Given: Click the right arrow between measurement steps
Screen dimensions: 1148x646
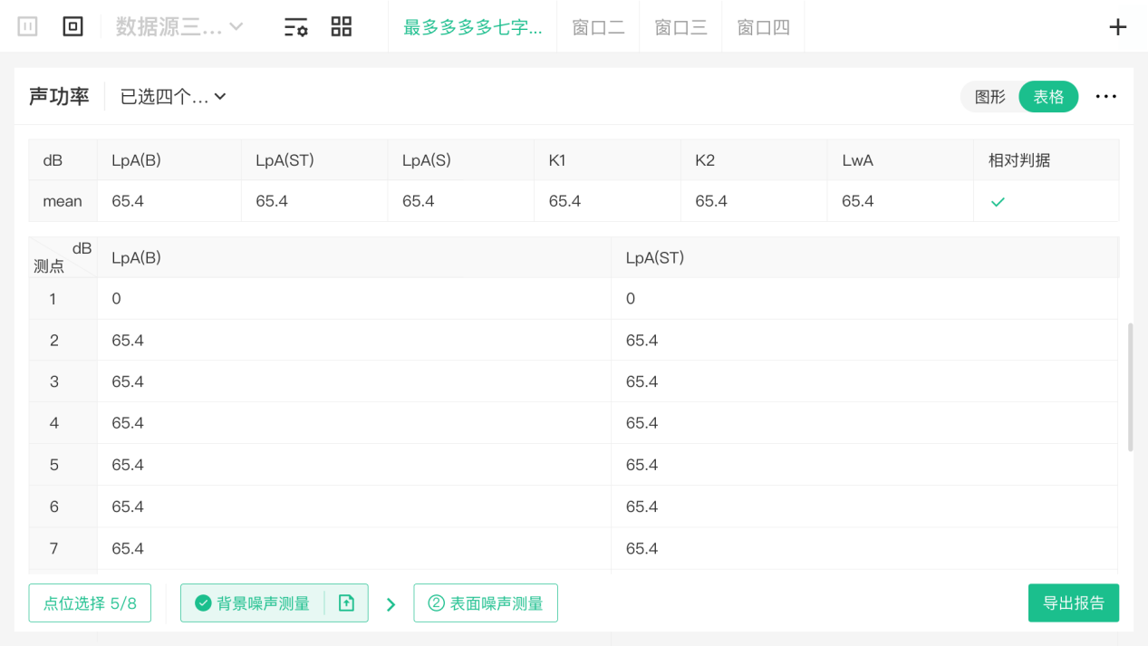Looking at the screenshot, I should coord(391,604).
